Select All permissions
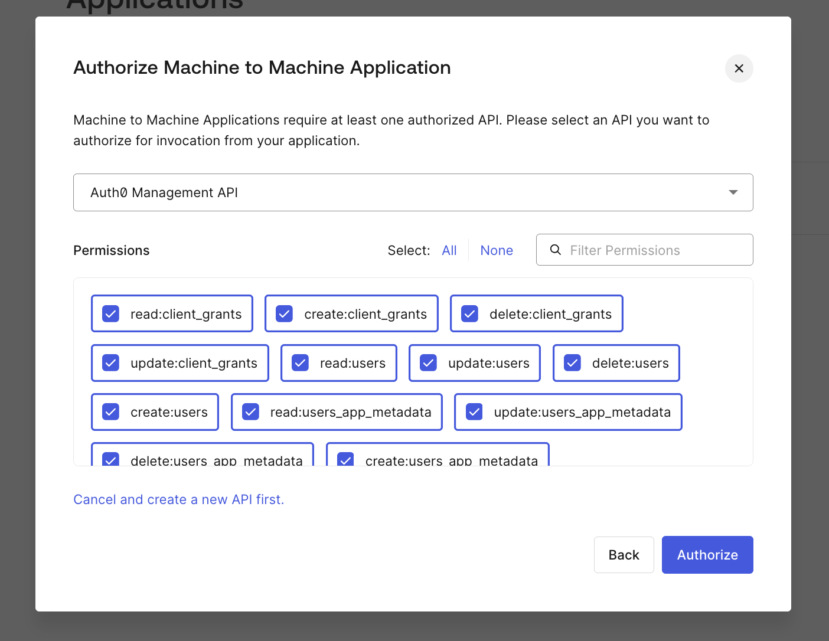 [449, 250]
